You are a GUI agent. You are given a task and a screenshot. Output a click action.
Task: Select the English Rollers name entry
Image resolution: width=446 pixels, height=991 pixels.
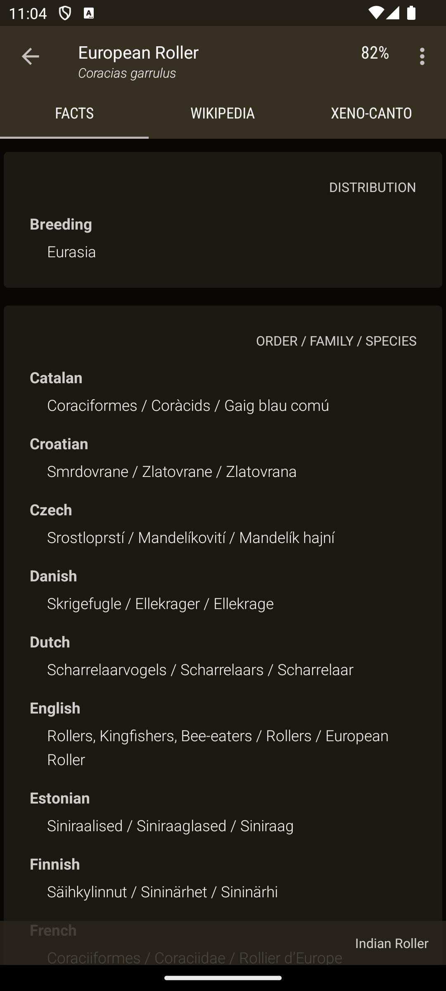223,734
